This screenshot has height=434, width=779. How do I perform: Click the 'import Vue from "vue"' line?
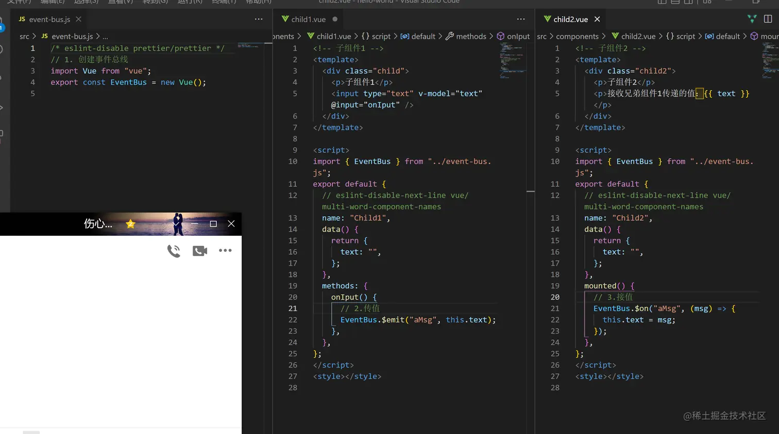coord(100,71)
